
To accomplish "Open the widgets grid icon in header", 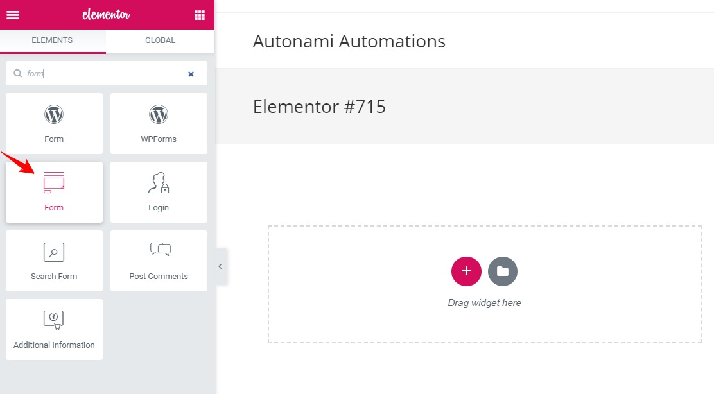I will [x=200, y=15].
